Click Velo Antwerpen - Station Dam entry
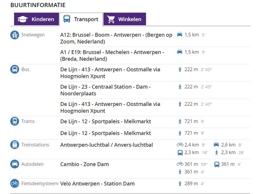This screenshot has width=258, height=194. (x=97, y=183)
